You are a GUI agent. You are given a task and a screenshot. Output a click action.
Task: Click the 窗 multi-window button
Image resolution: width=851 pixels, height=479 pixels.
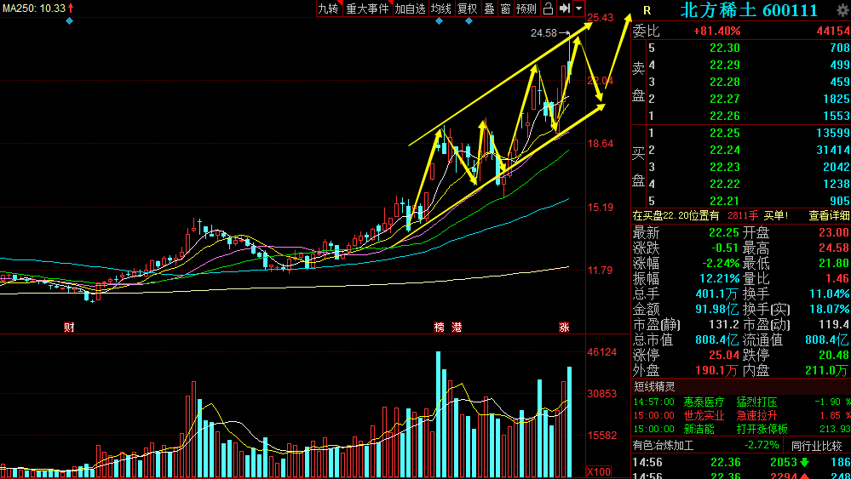point(505,9)
